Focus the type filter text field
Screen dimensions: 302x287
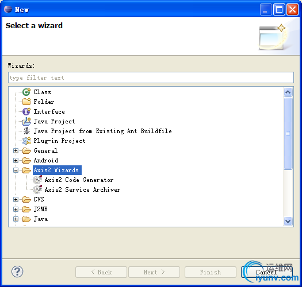pos(151,77)
